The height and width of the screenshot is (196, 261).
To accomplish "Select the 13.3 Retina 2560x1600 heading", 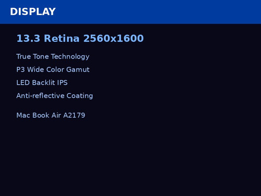I will [x=80, y=38].
